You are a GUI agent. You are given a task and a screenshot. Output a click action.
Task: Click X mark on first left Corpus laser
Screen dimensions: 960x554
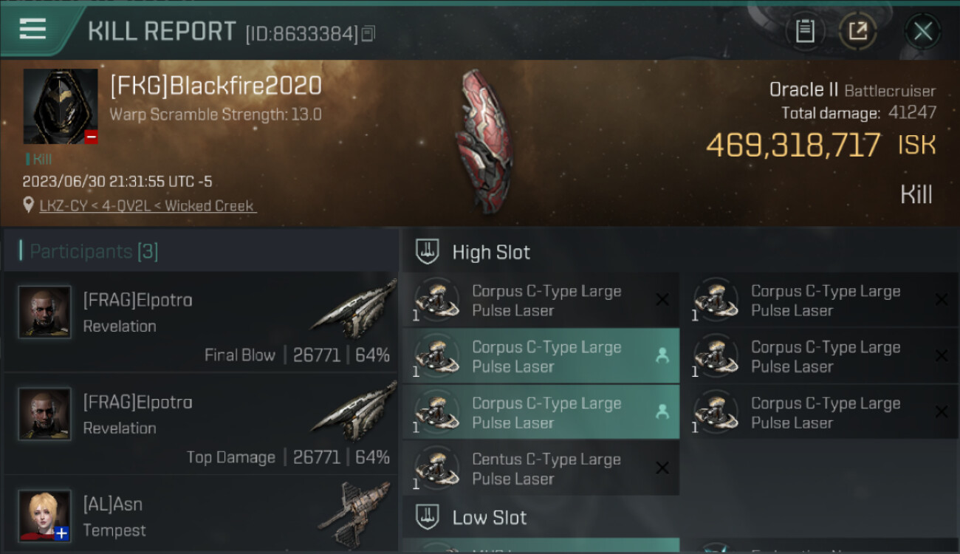pyautogui.click(x=662, y=299)
